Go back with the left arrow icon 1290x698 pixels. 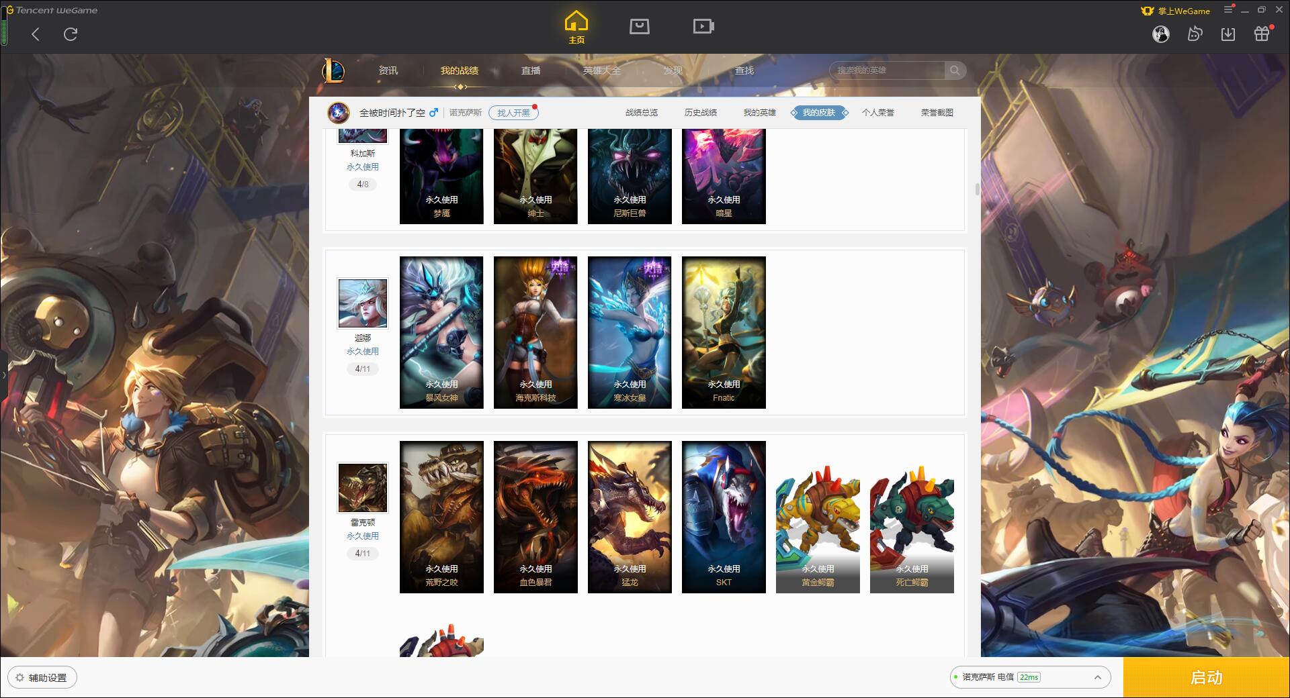coord(36,34)
